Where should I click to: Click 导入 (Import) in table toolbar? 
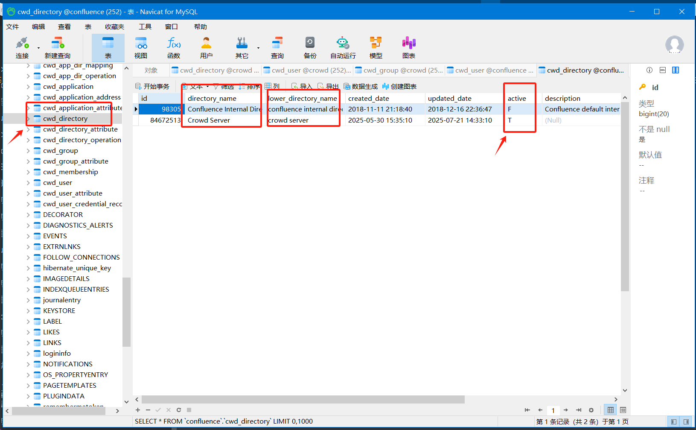302,86
